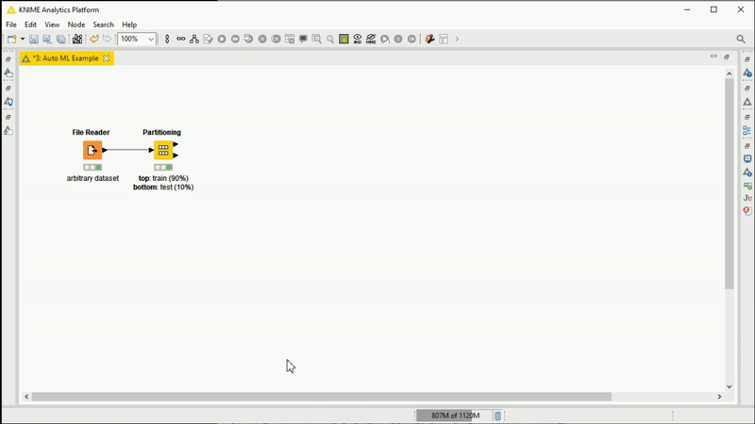The image size is (755, 424).
Task: Cancel selected node execution
Action: coord(262,39)
